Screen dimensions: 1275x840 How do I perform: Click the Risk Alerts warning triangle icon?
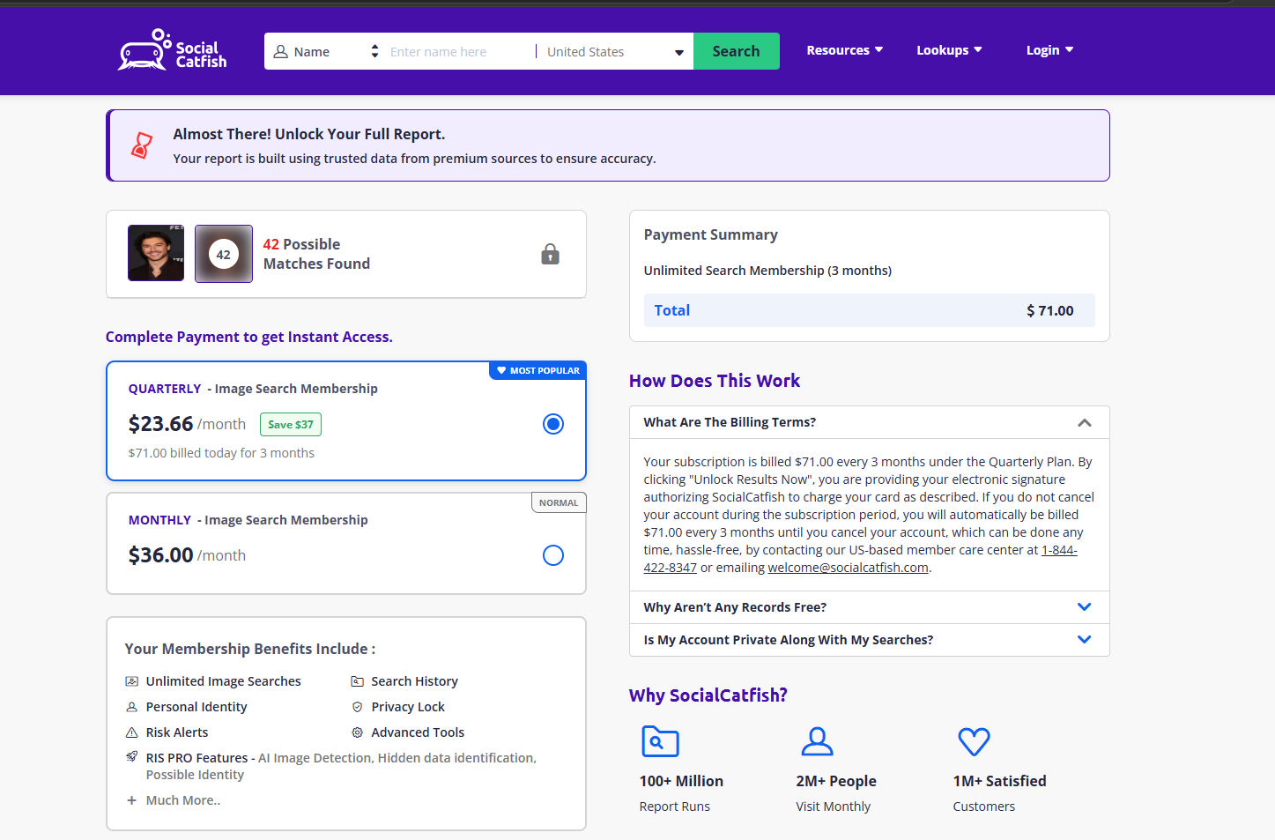point(131,732)
